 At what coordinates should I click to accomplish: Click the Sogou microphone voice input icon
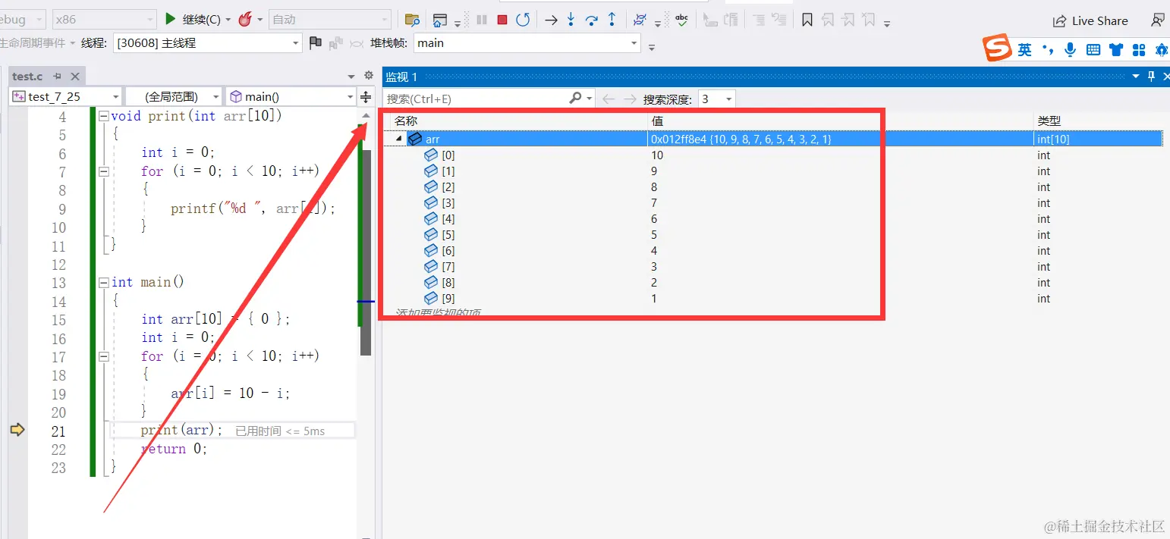tap(1070, 50)
